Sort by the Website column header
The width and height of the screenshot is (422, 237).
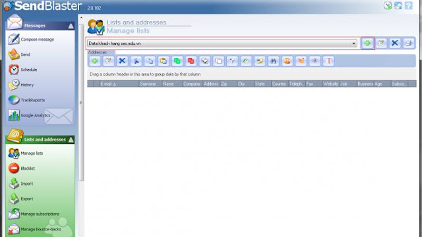tap(331, 84)
